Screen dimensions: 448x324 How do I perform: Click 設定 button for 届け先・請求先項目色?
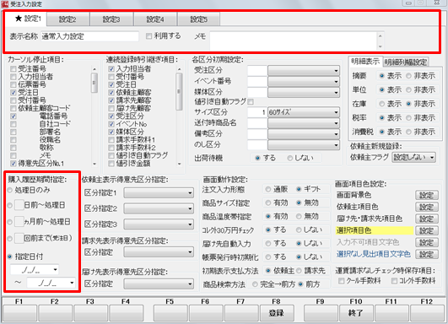coord(427,219)
